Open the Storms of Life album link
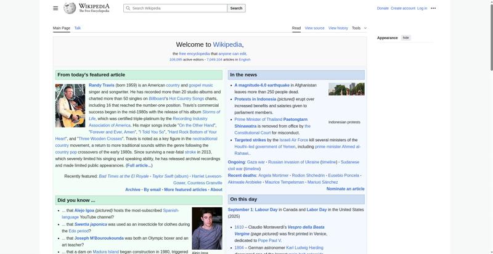 coord(155,115)
